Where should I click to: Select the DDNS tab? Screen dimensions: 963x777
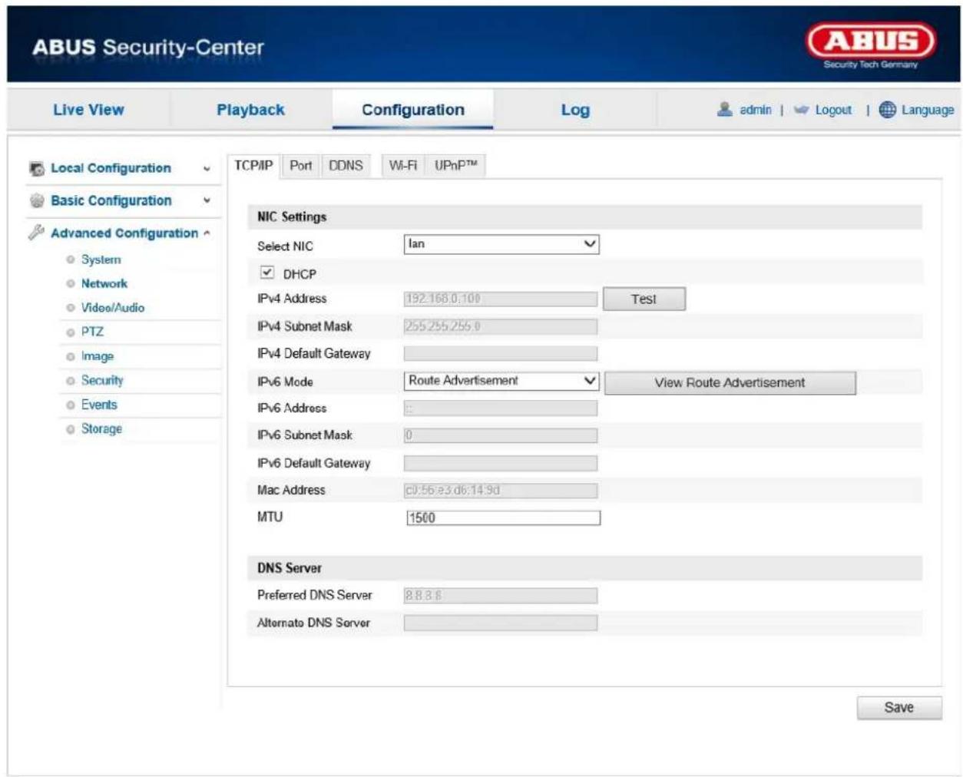tap(346, 165)
